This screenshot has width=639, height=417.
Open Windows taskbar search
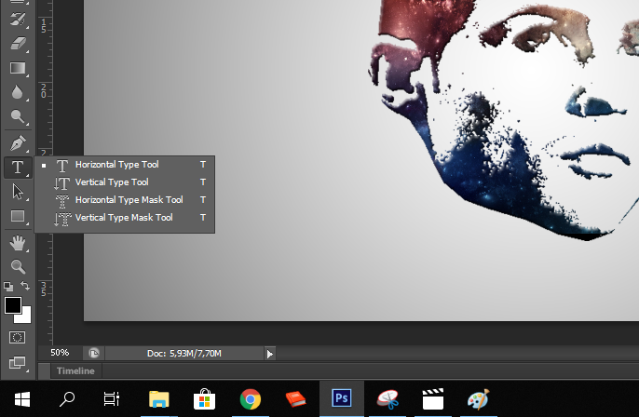pyautogui.click(x=67, y=399)
